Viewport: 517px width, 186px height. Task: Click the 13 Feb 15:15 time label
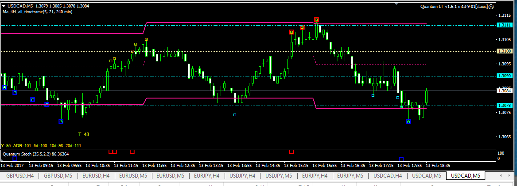[x=297, y=165]
